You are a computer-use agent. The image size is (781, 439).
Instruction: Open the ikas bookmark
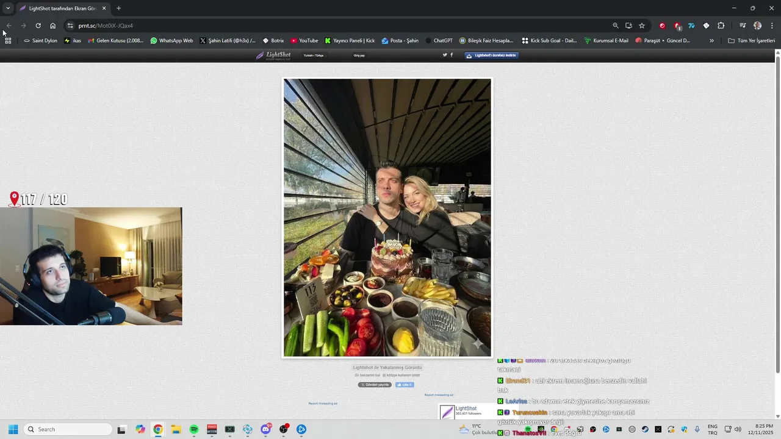point(73,41)
